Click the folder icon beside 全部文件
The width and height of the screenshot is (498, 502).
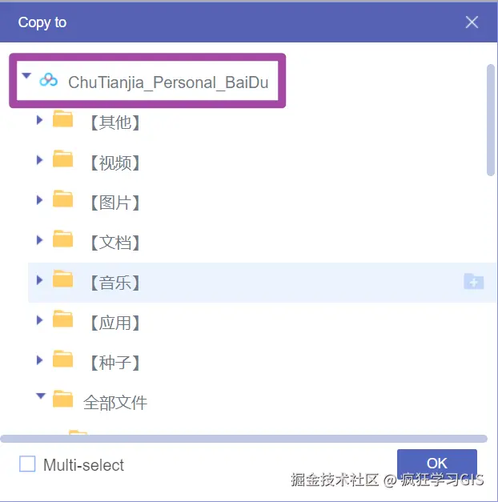coord(63,399)
